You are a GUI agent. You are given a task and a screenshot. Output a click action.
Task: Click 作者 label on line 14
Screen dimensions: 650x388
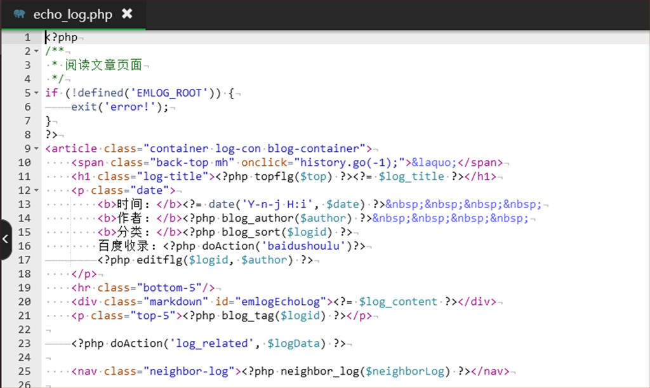pos(129,218)
